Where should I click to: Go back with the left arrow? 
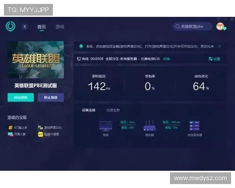tap(25, 27)
